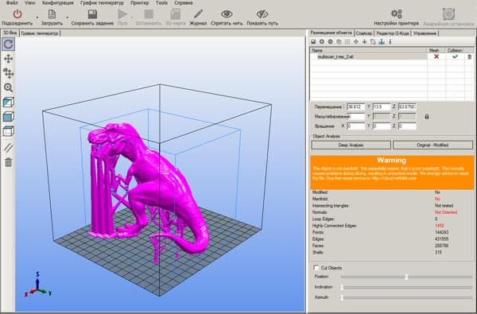Click the Загрузить file icon
This screenshot has height=314, width=477.
click(x=52, y=14)
